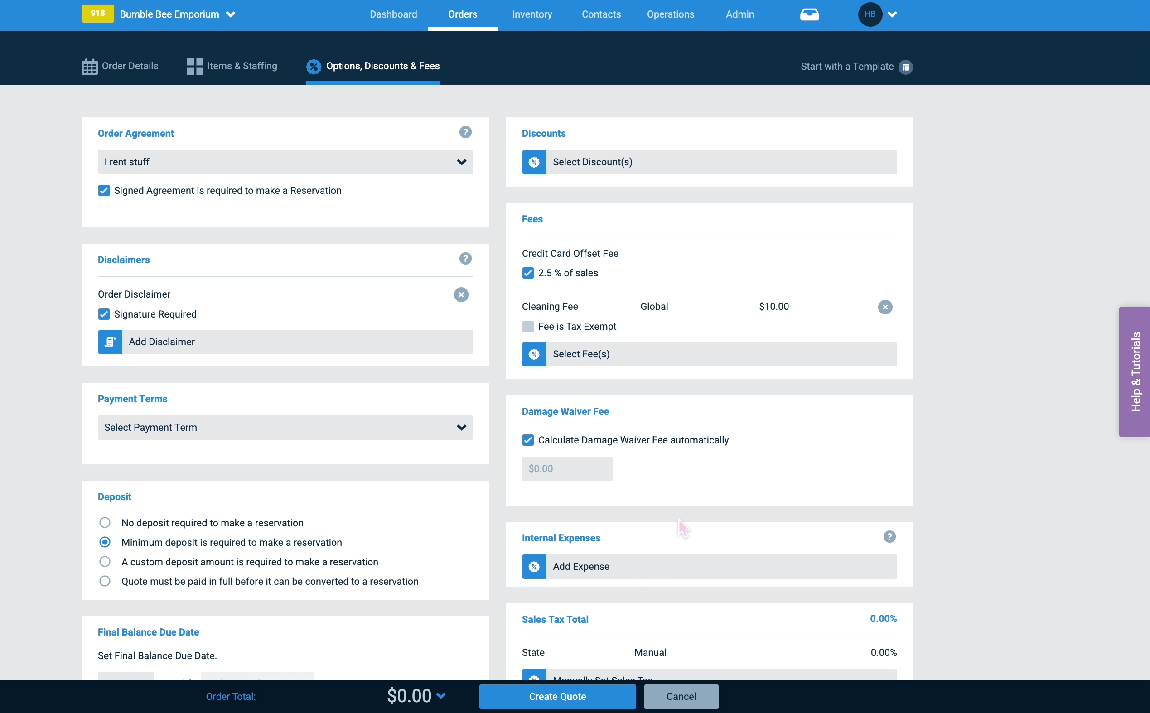
Task: Select Minimum deposit is required radio option
Action: pos(105,542)
